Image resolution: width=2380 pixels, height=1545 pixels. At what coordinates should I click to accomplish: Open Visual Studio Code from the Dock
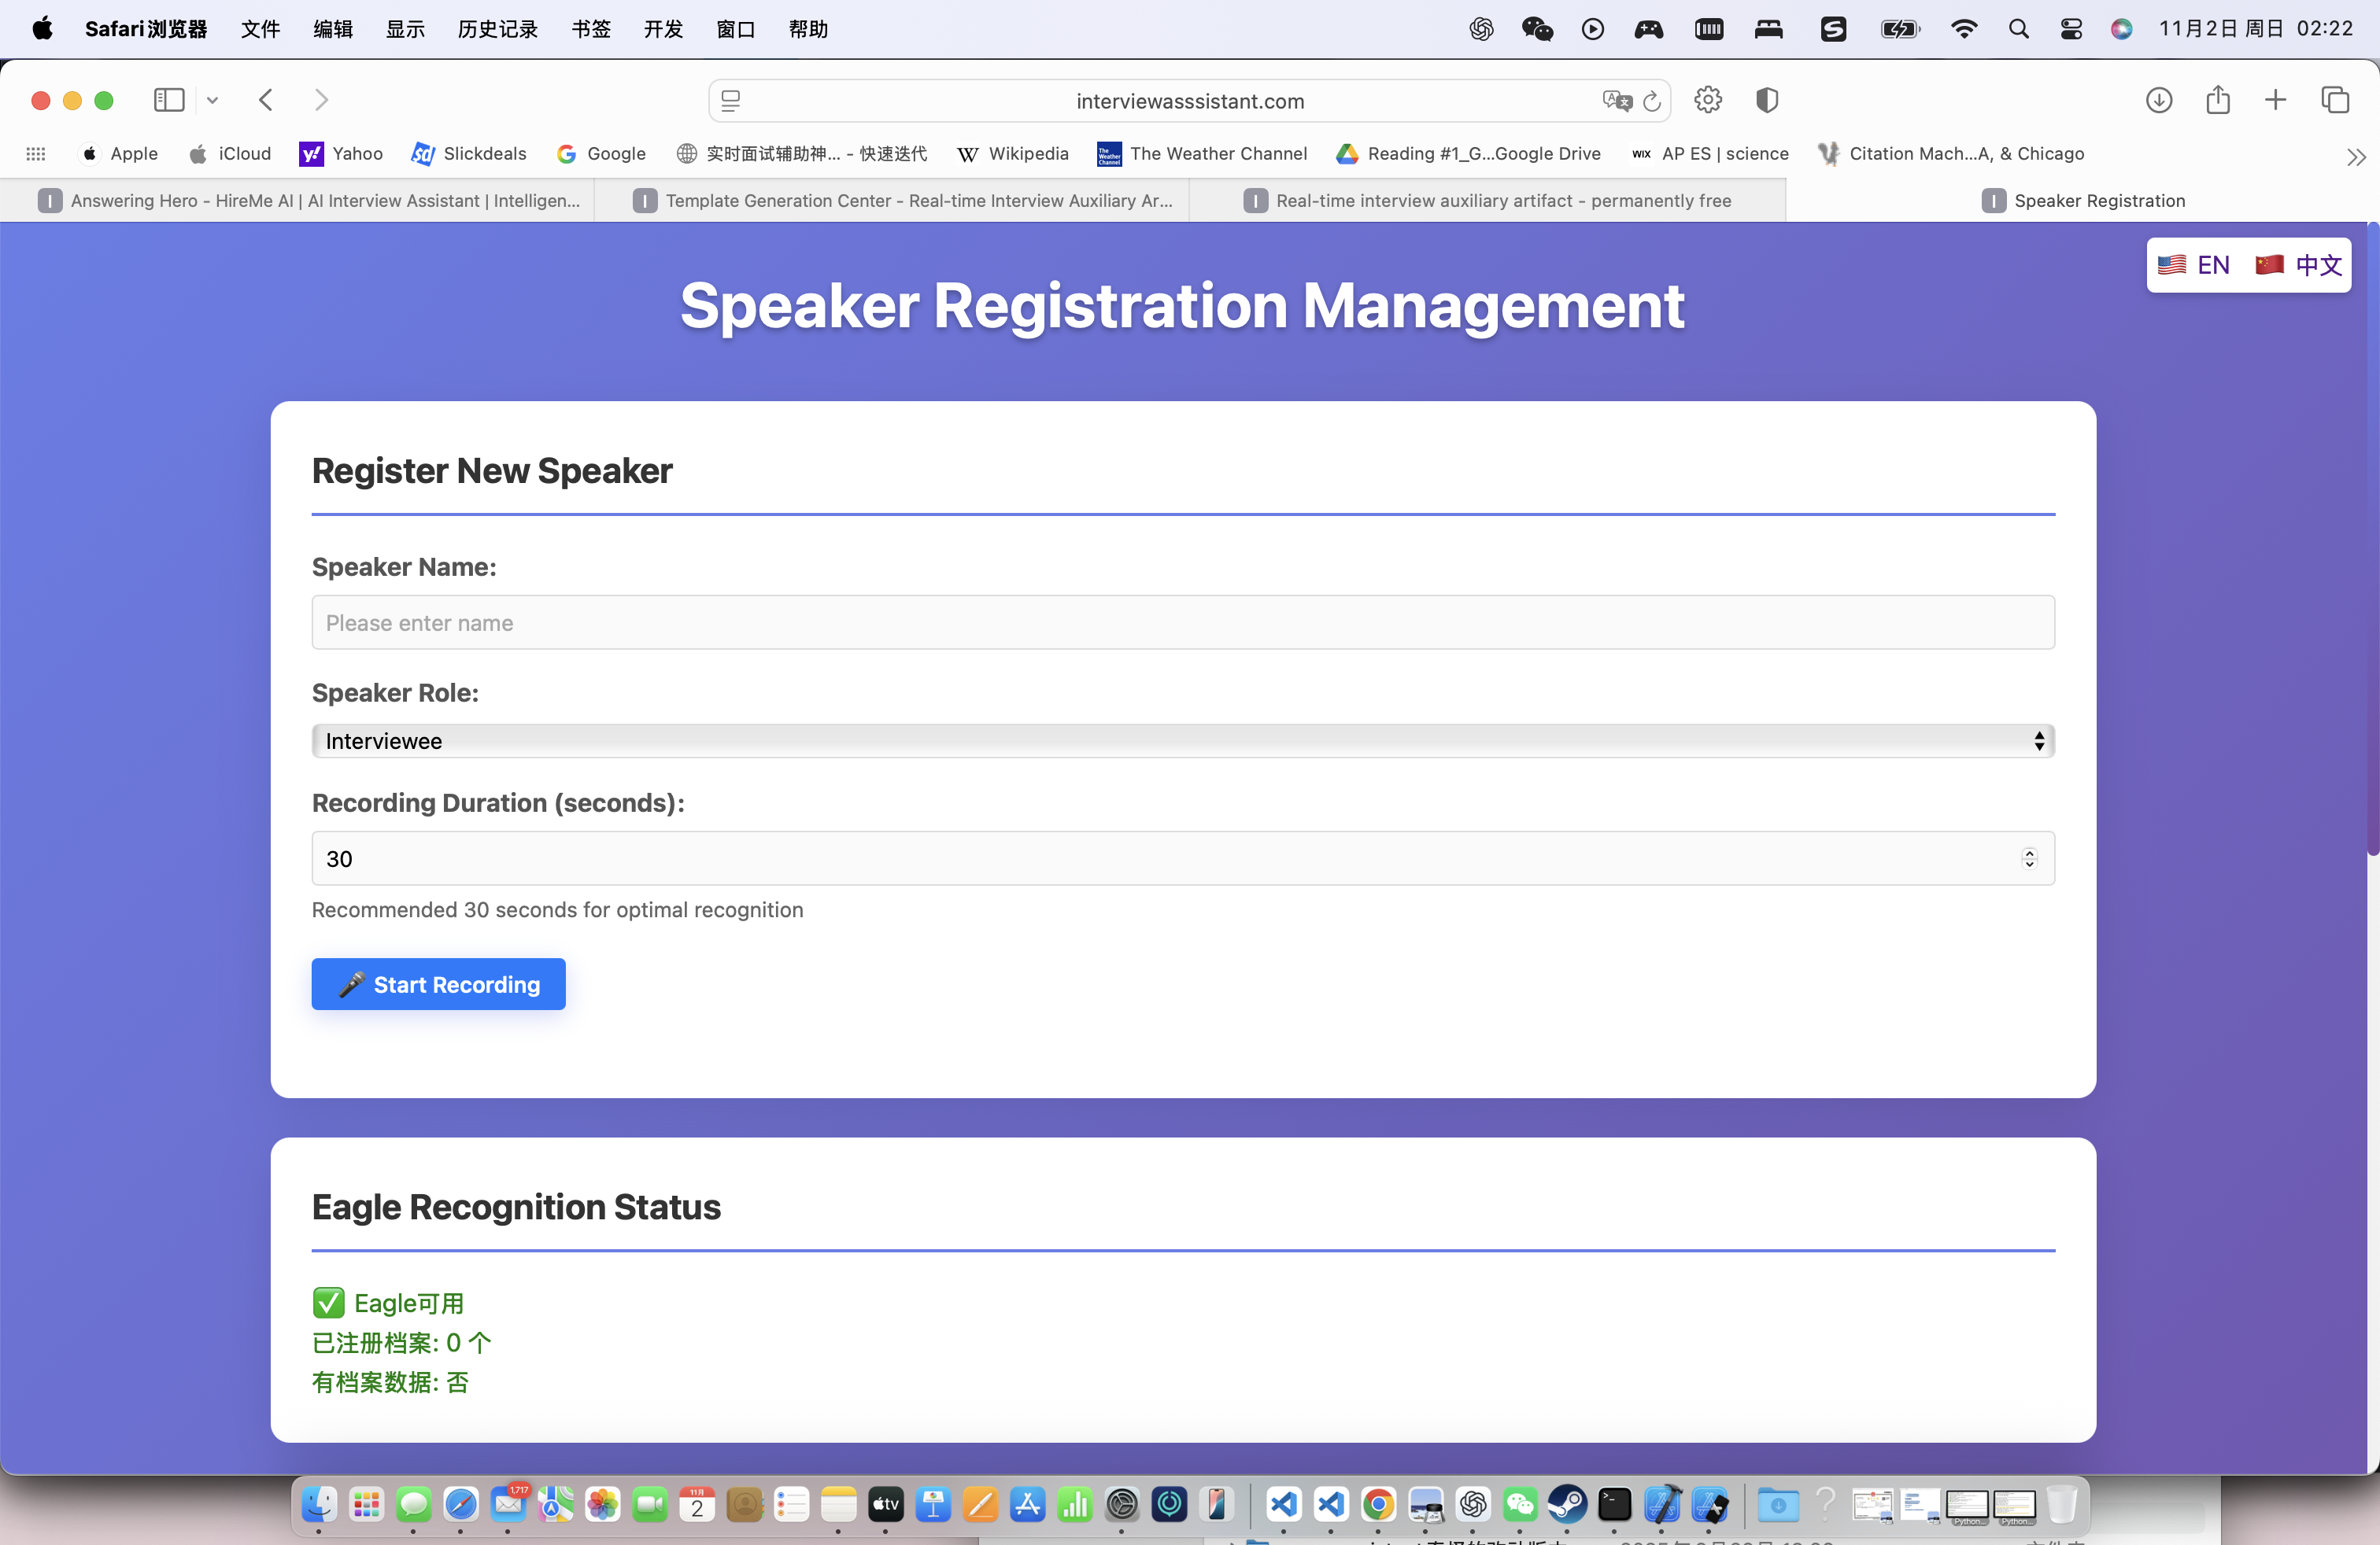[1285, 1505]
